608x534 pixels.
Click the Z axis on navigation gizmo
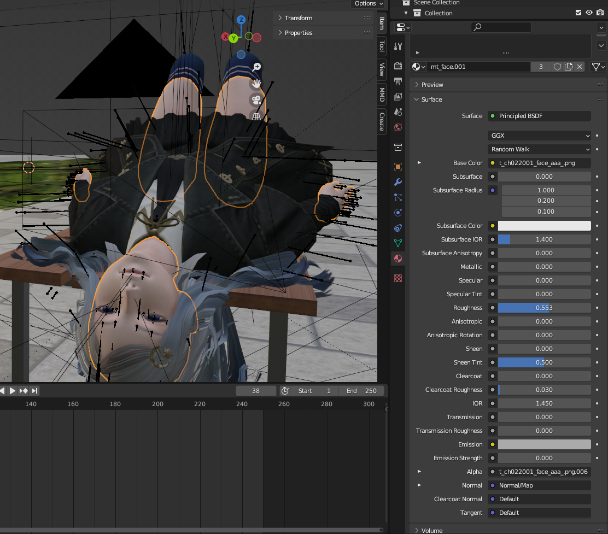241,19
